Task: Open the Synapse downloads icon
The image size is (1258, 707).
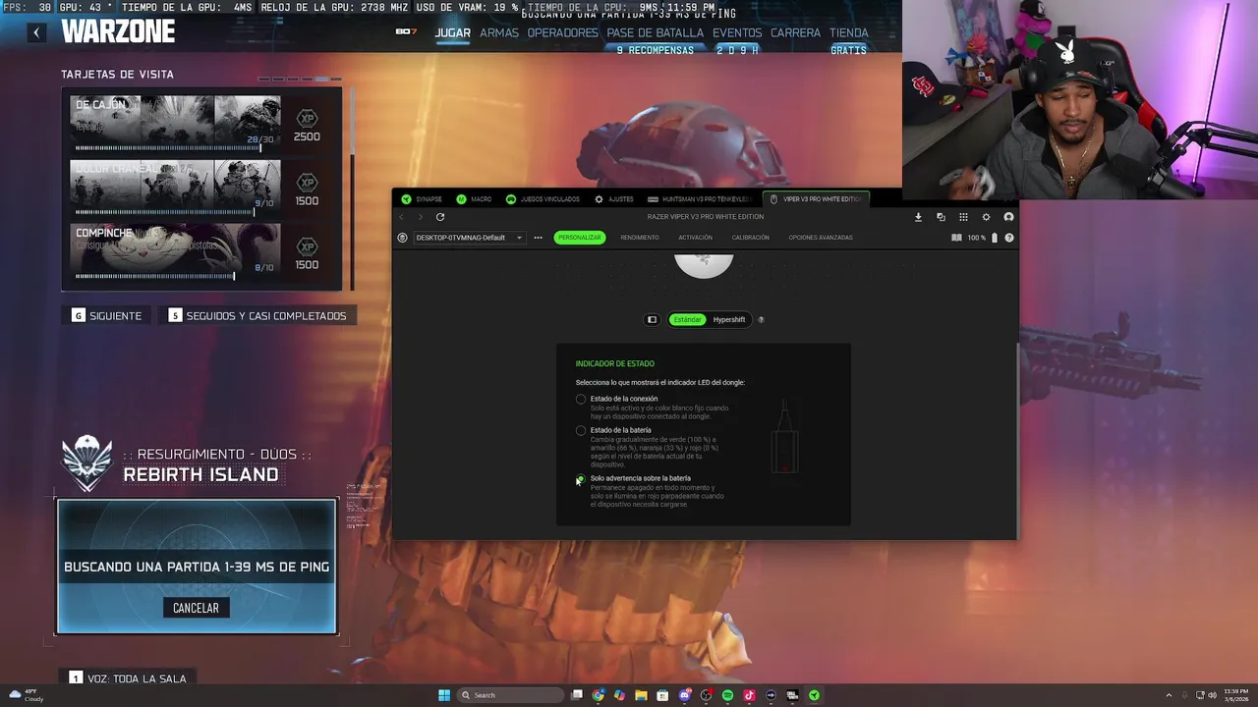Action: click(x=918, y=217)
